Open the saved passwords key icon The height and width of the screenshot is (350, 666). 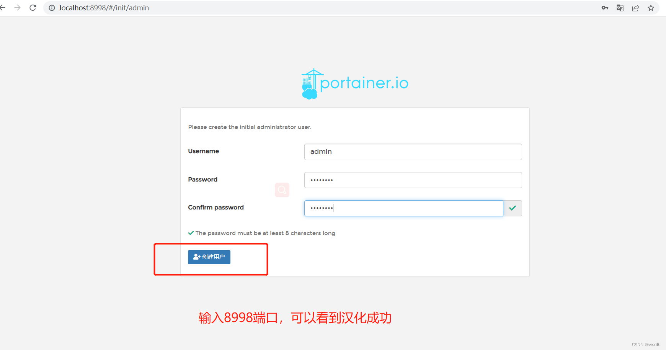click(605, 8)
